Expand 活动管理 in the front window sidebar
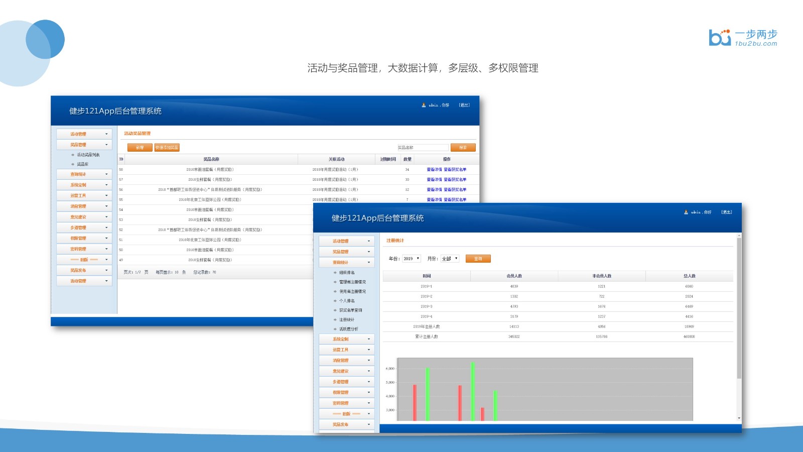This screenshot has height=452, width=803. point(347,241)
